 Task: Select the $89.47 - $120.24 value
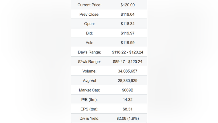(x=128, y=62)
